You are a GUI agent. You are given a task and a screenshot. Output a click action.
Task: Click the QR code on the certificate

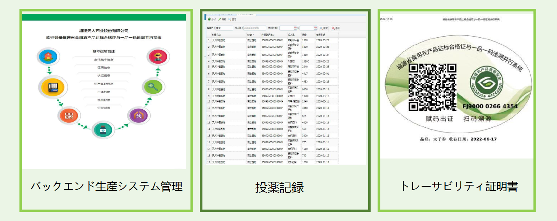coord(432,87)
